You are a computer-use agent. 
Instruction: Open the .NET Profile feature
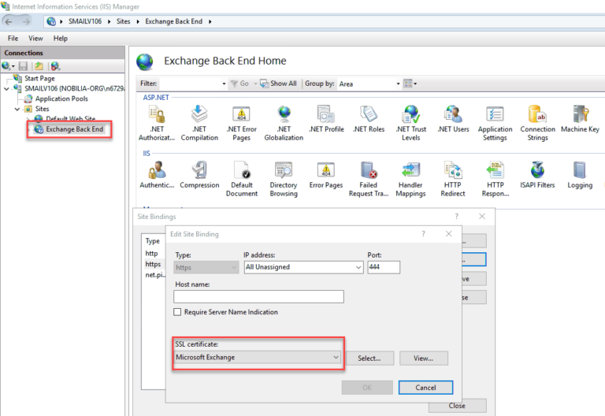click(326, 119)
